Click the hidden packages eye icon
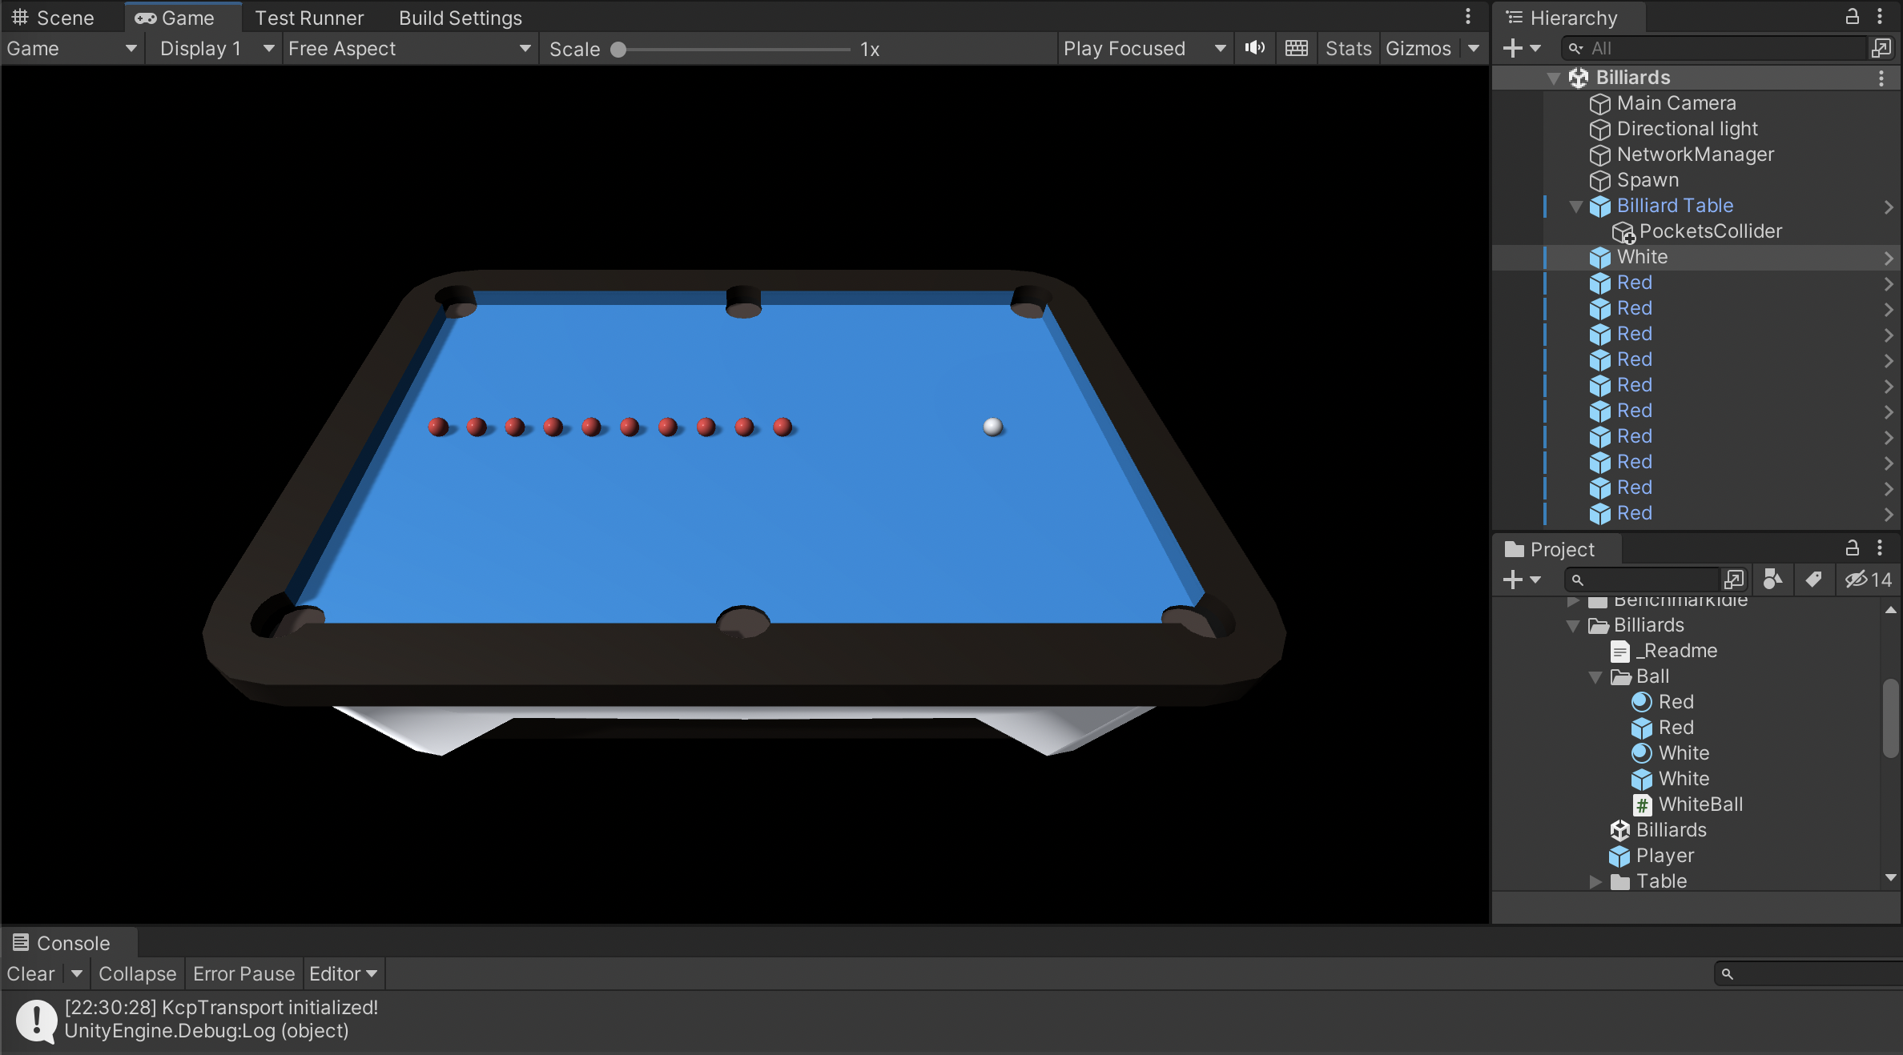The width and height of the screenshot is (1903, 1055). tap(1857, 580)
